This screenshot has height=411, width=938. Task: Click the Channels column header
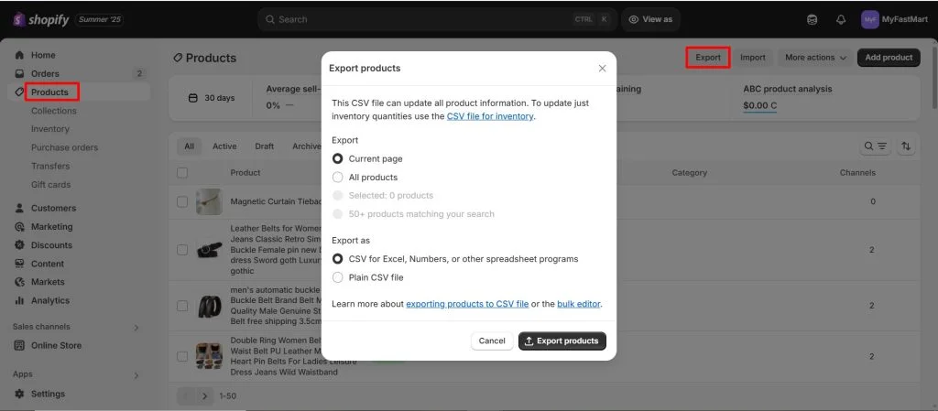click(857, 173)
